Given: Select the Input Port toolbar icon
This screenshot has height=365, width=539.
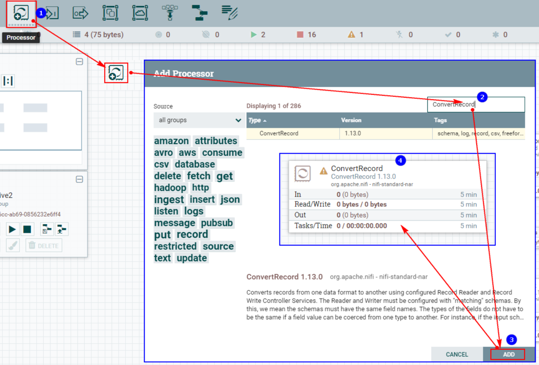Looking at the screenshot, I should 52,13.
